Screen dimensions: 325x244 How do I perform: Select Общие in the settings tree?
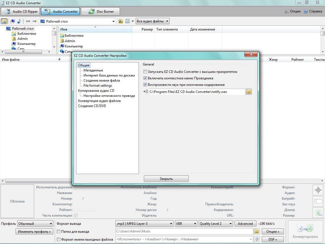pyautogui.click(x=84, y=65)
